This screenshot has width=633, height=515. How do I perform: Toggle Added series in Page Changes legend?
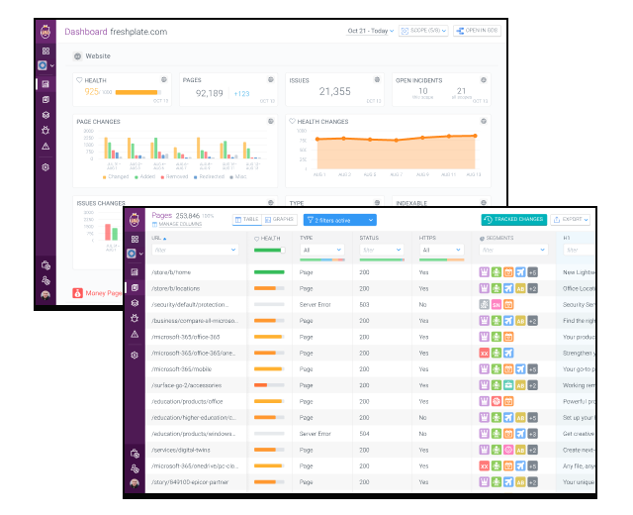coord(145,176)
